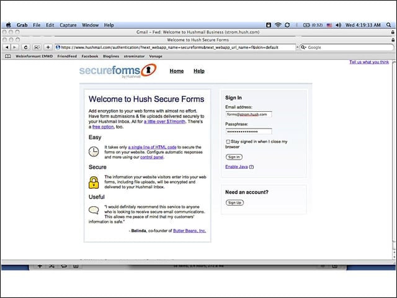Open the bookmarks book icon

(8, 56)
